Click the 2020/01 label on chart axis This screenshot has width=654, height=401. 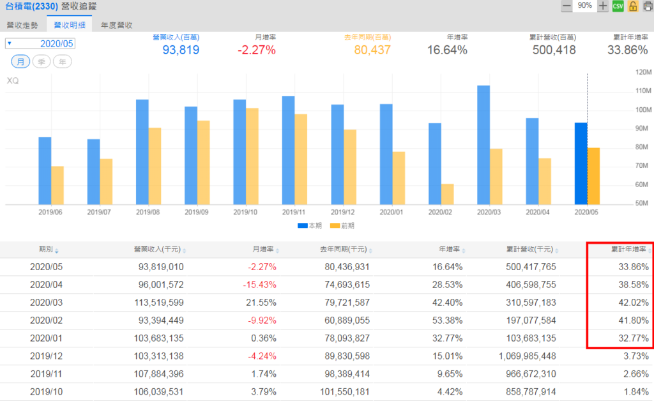[x=392, y=212]
